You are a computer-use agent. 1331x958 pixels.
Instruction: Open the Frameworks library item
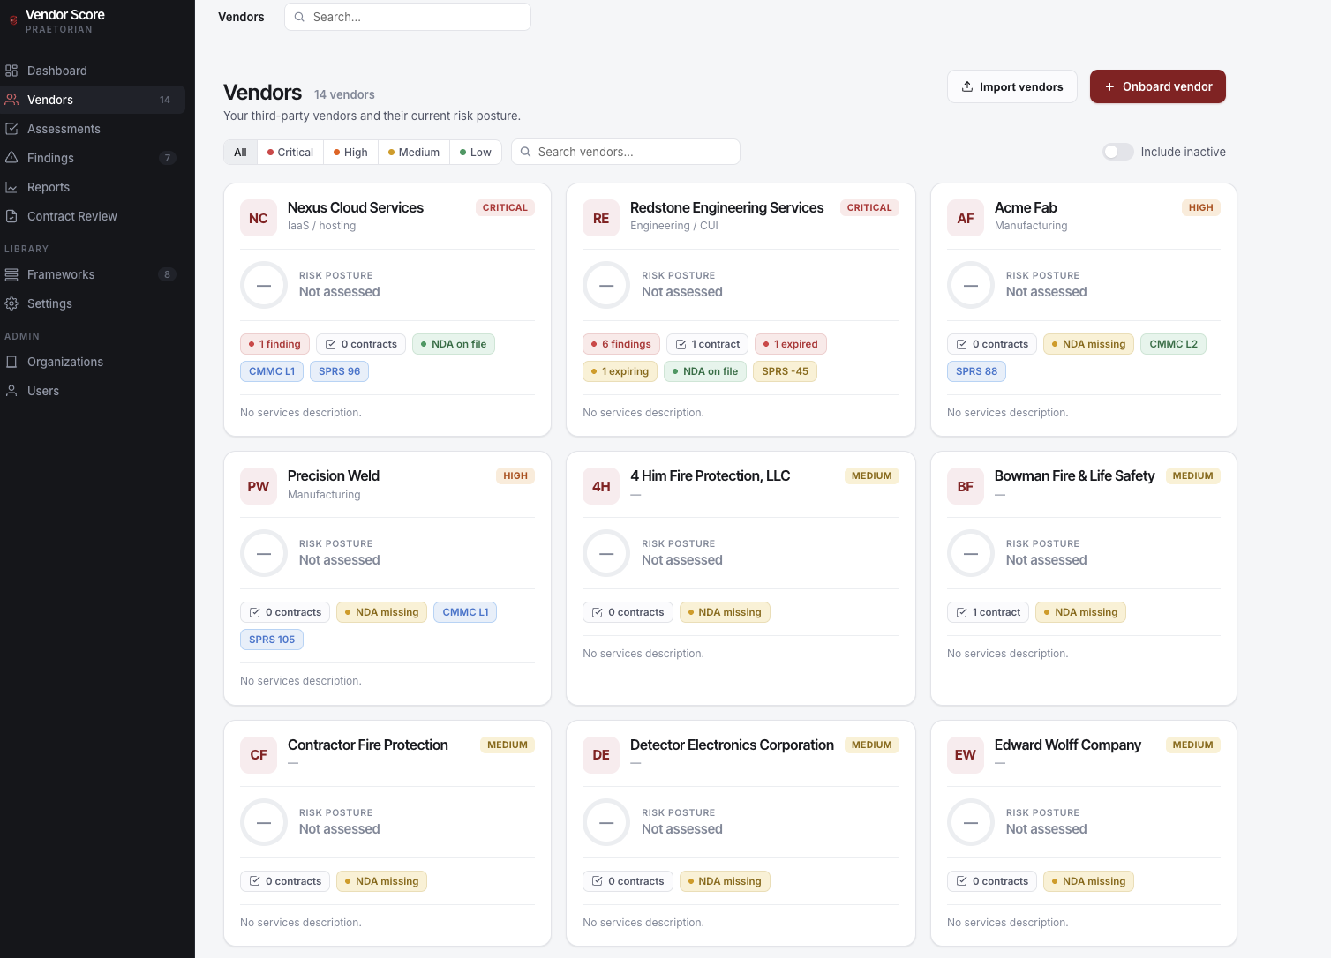pyautogui.click(x=93, y=274)
